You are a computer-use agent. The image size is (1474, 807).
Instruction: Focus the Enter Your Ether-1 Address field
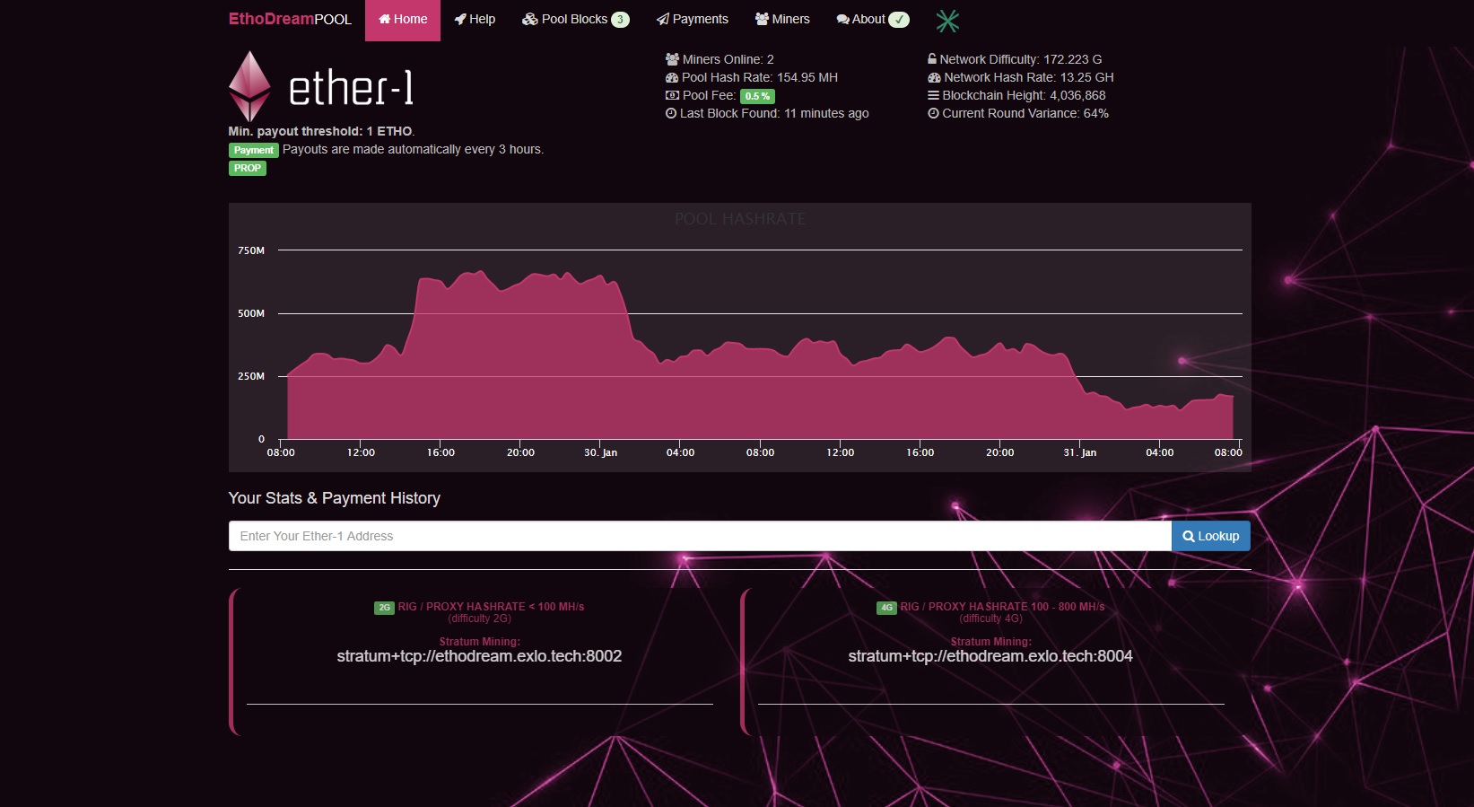700,536
